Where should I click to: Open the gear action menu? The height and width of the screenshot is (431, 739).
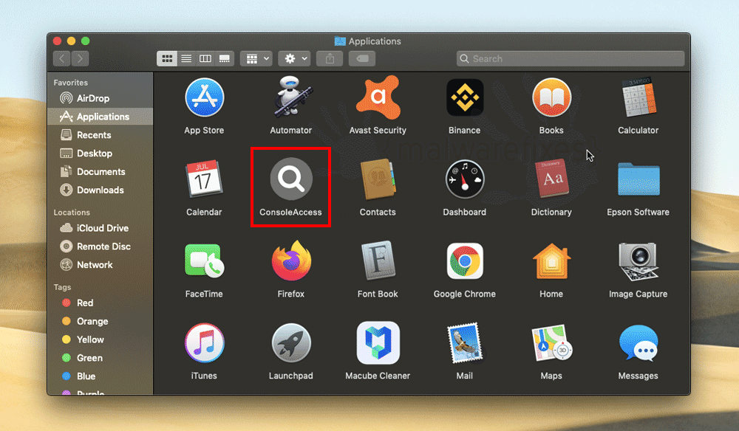(x=294, y=59)
